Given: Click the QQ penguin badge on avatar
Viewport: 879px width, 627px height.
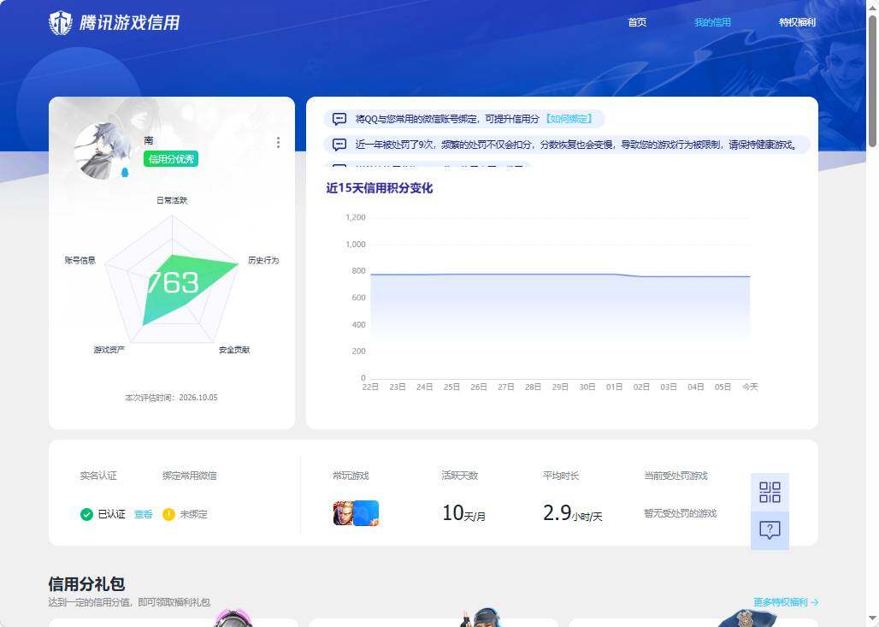Looking at the screenshot, I should (125, 172).
